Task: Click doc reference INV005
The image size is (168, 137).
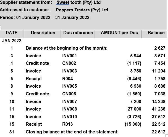Action: click(x=70, y=86)
